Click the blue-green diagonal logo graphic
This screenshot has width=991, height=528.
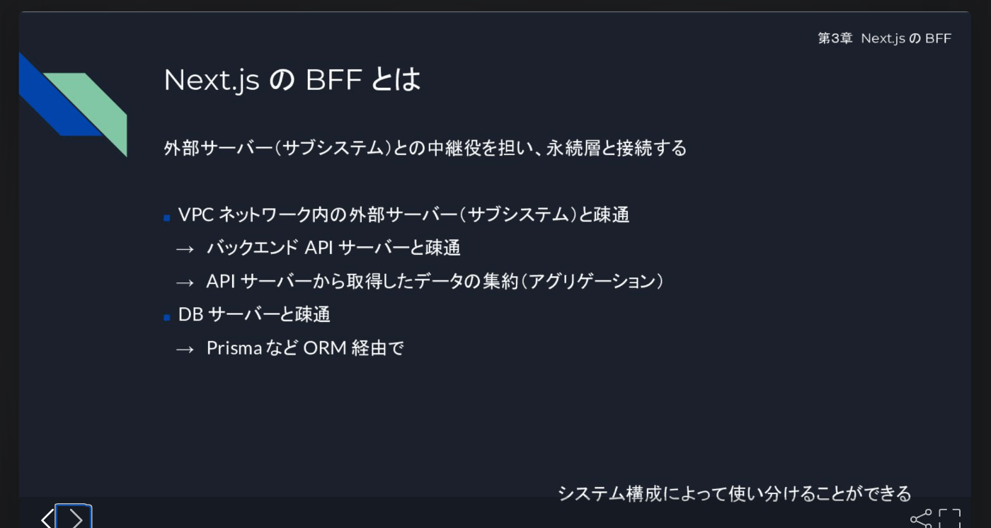point(73,103)
